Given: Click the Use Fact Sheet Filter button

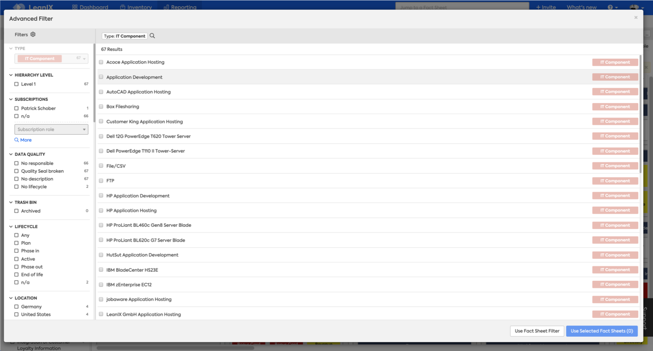Looking at the screenshot, I should (x=537, y=331).
